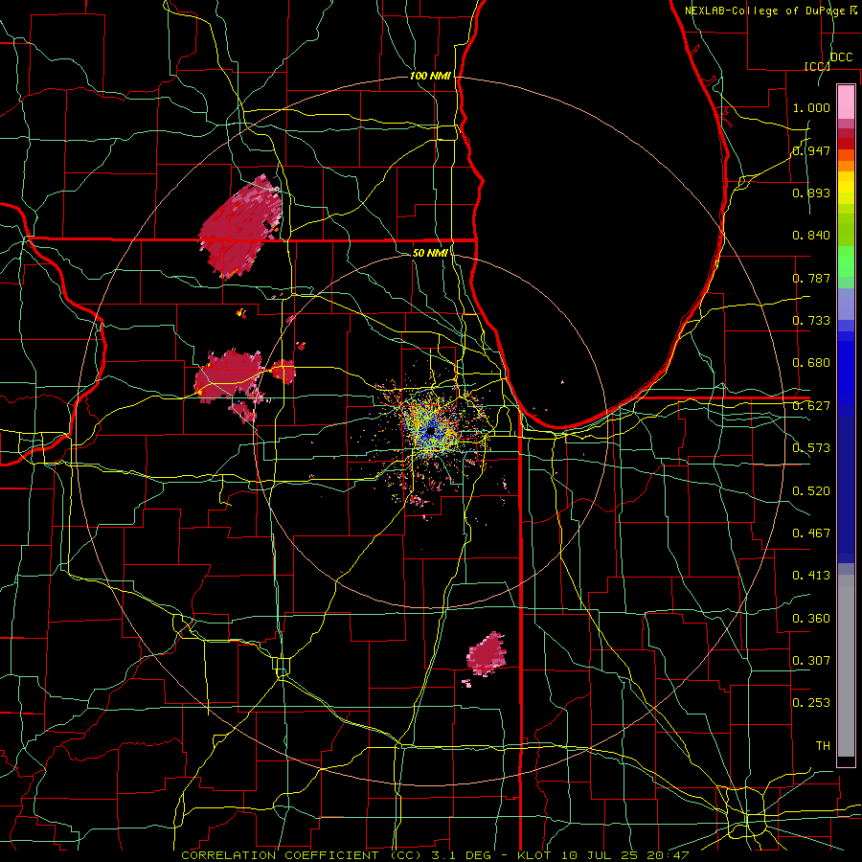Select the 1.000 value on the scale
Image resolution: width=862 pixels, height=862 pixels.
[x=811, y=107]
